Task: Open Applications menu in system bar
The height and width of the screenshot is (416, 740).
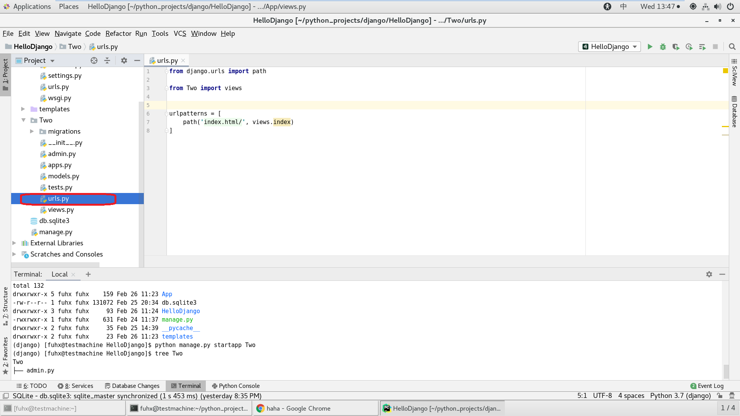Action: 32,7
